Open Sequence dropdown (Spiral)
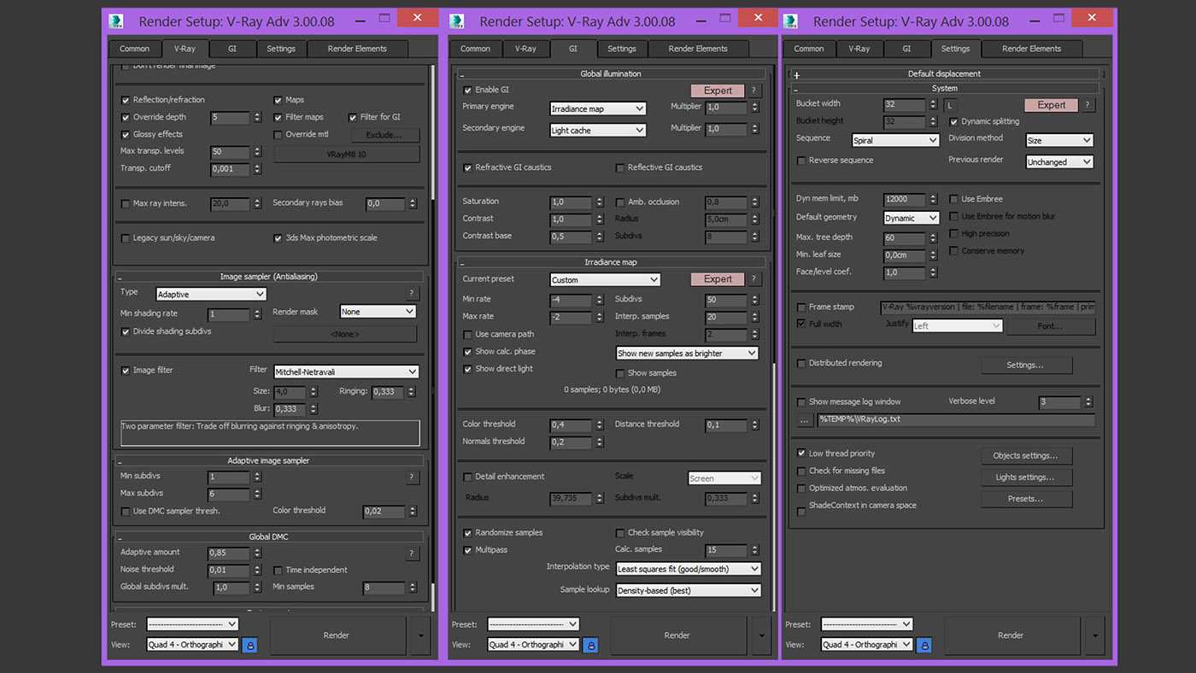1196x673 pixels. click(895, 140)
